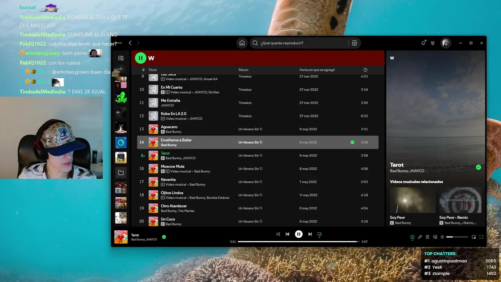
Task: Toggle saved checkmark on Enséñame a Bailar row
Action: coord(352,142)
